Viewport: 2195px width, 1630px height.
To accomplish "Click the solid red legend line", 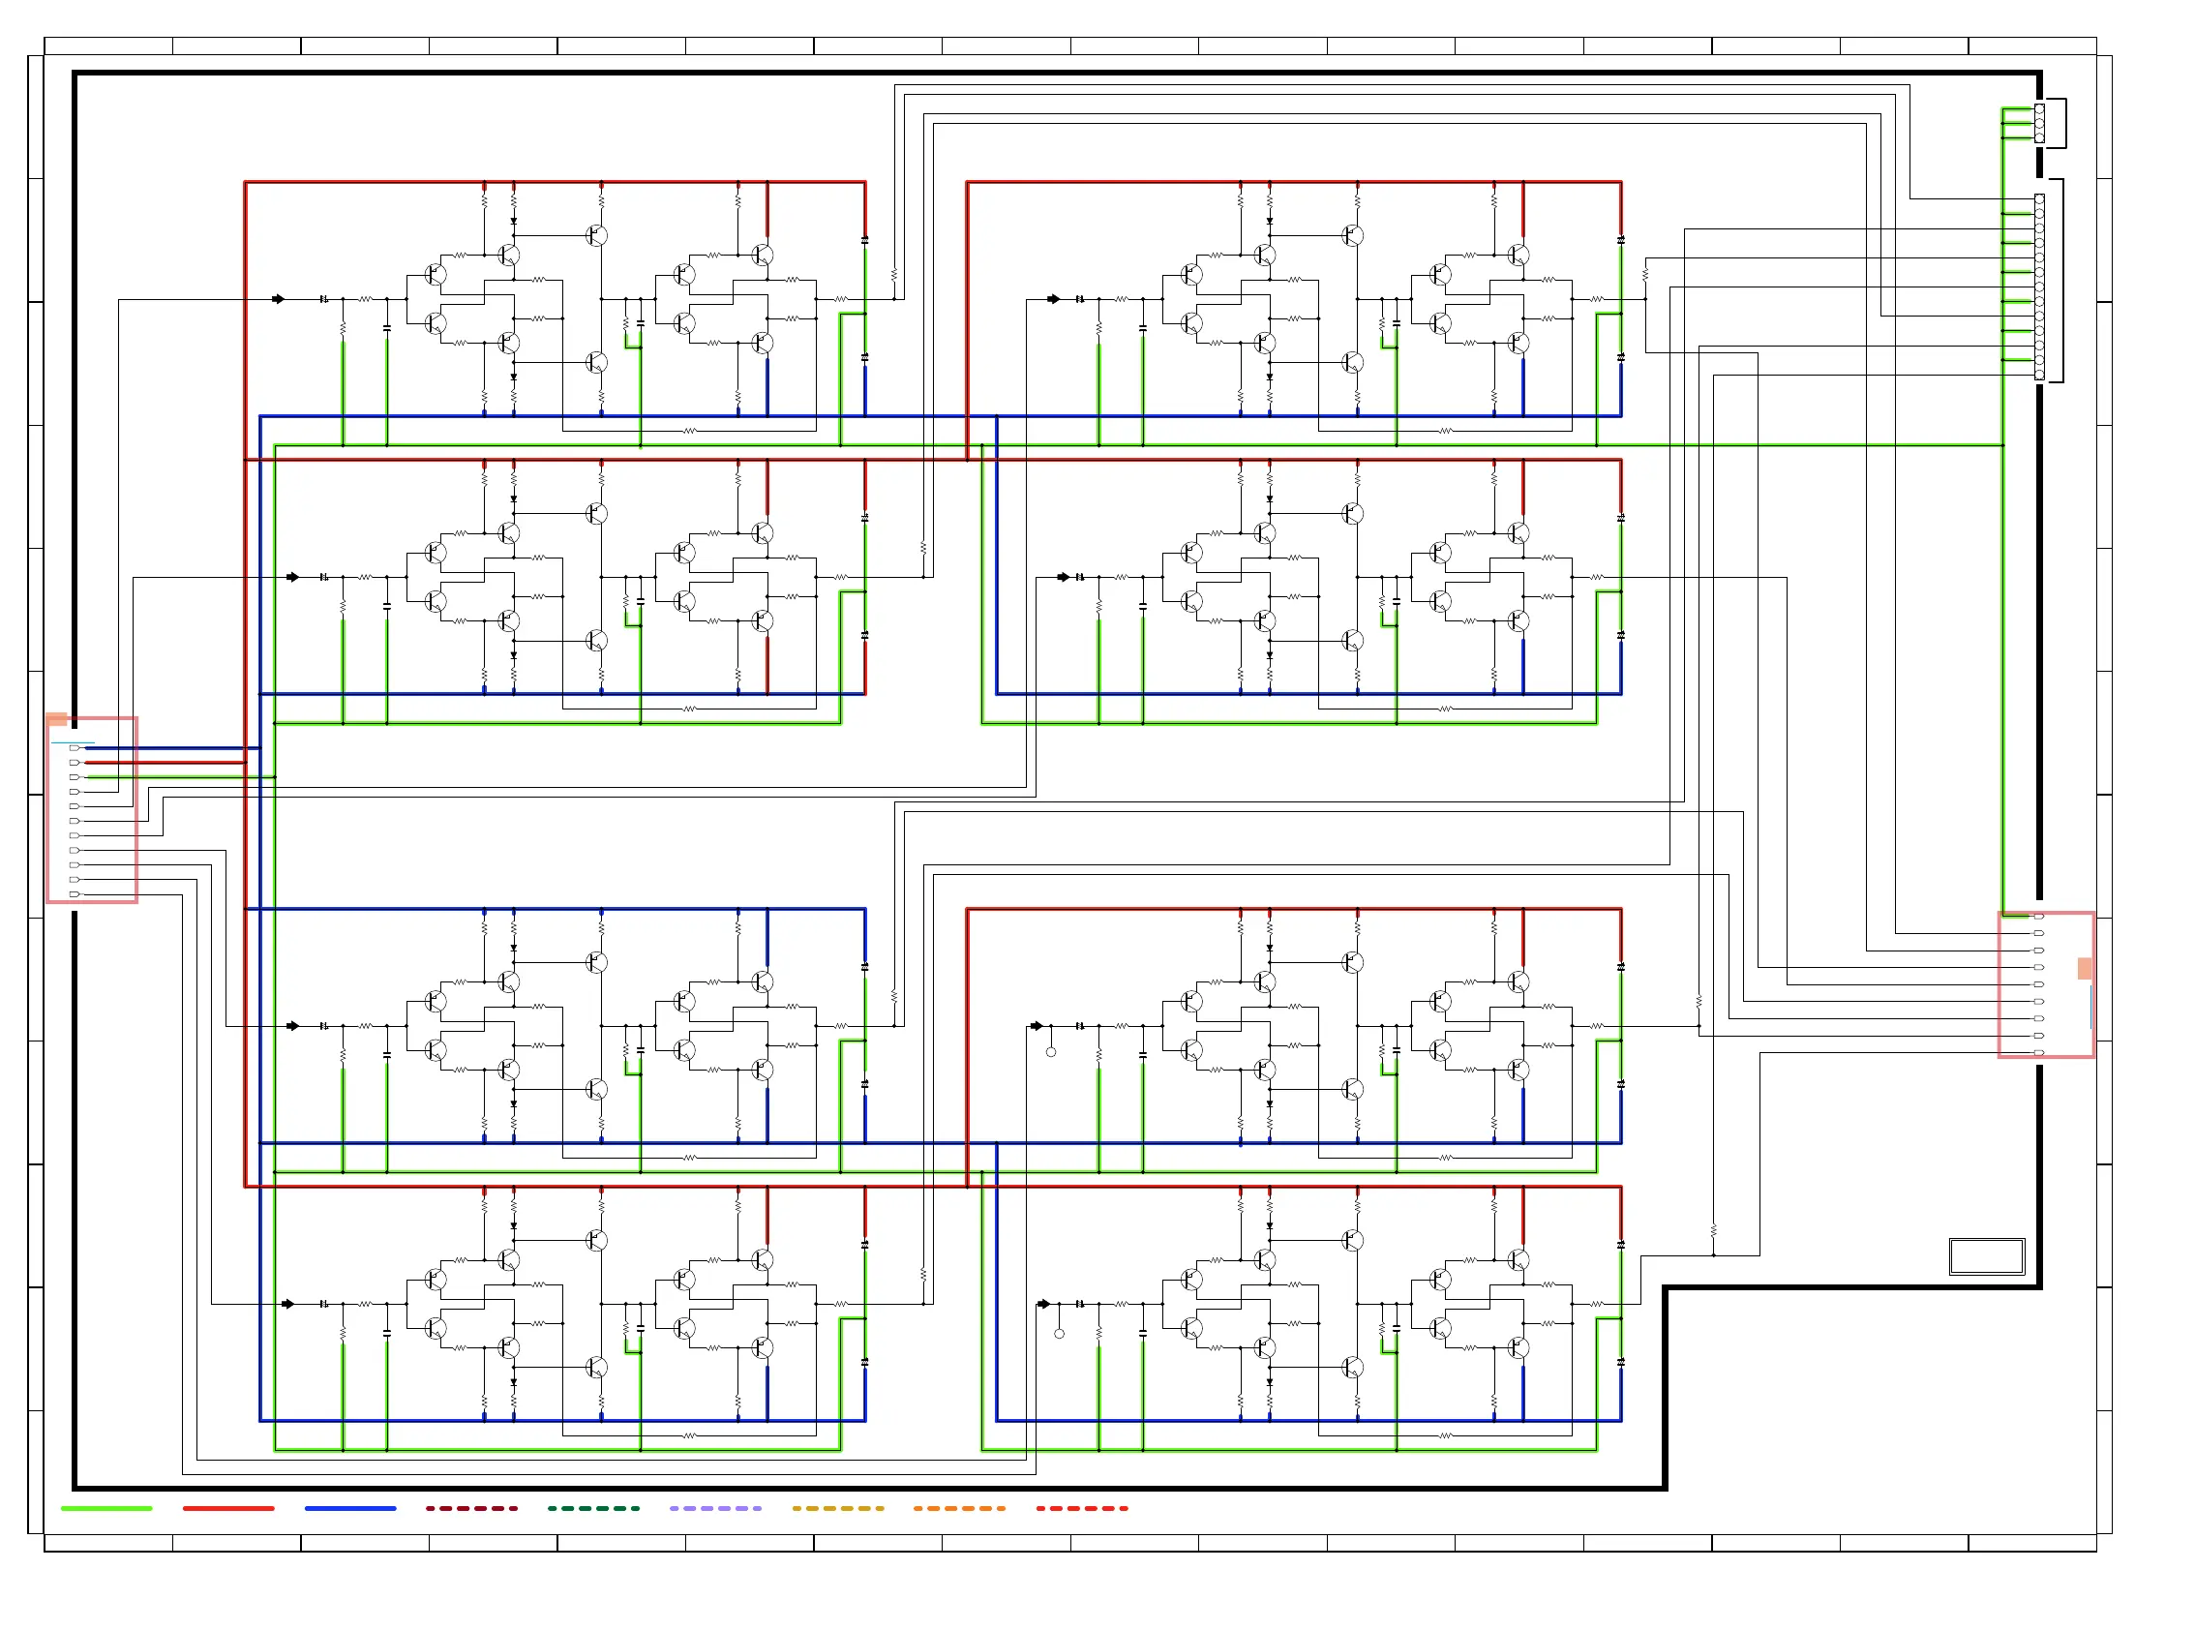I will 227,1509.
